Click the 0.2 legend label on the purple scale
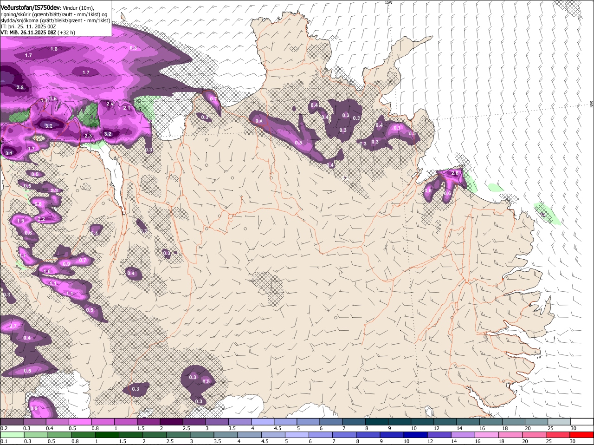Screen dimensions: 594x445 (x=4, y=428)
